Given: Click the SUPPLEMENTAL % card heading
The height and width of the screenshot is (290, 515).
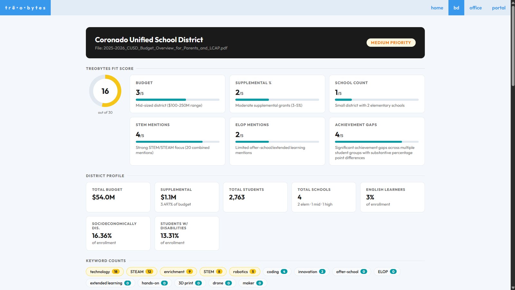Looking at the screenshot, I should [x=253, y=83].
